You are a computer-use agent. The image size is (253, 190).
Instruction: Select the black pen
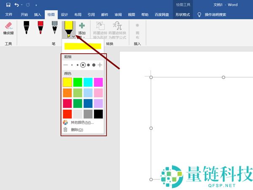pyautogui.click(x=26, y=27)
